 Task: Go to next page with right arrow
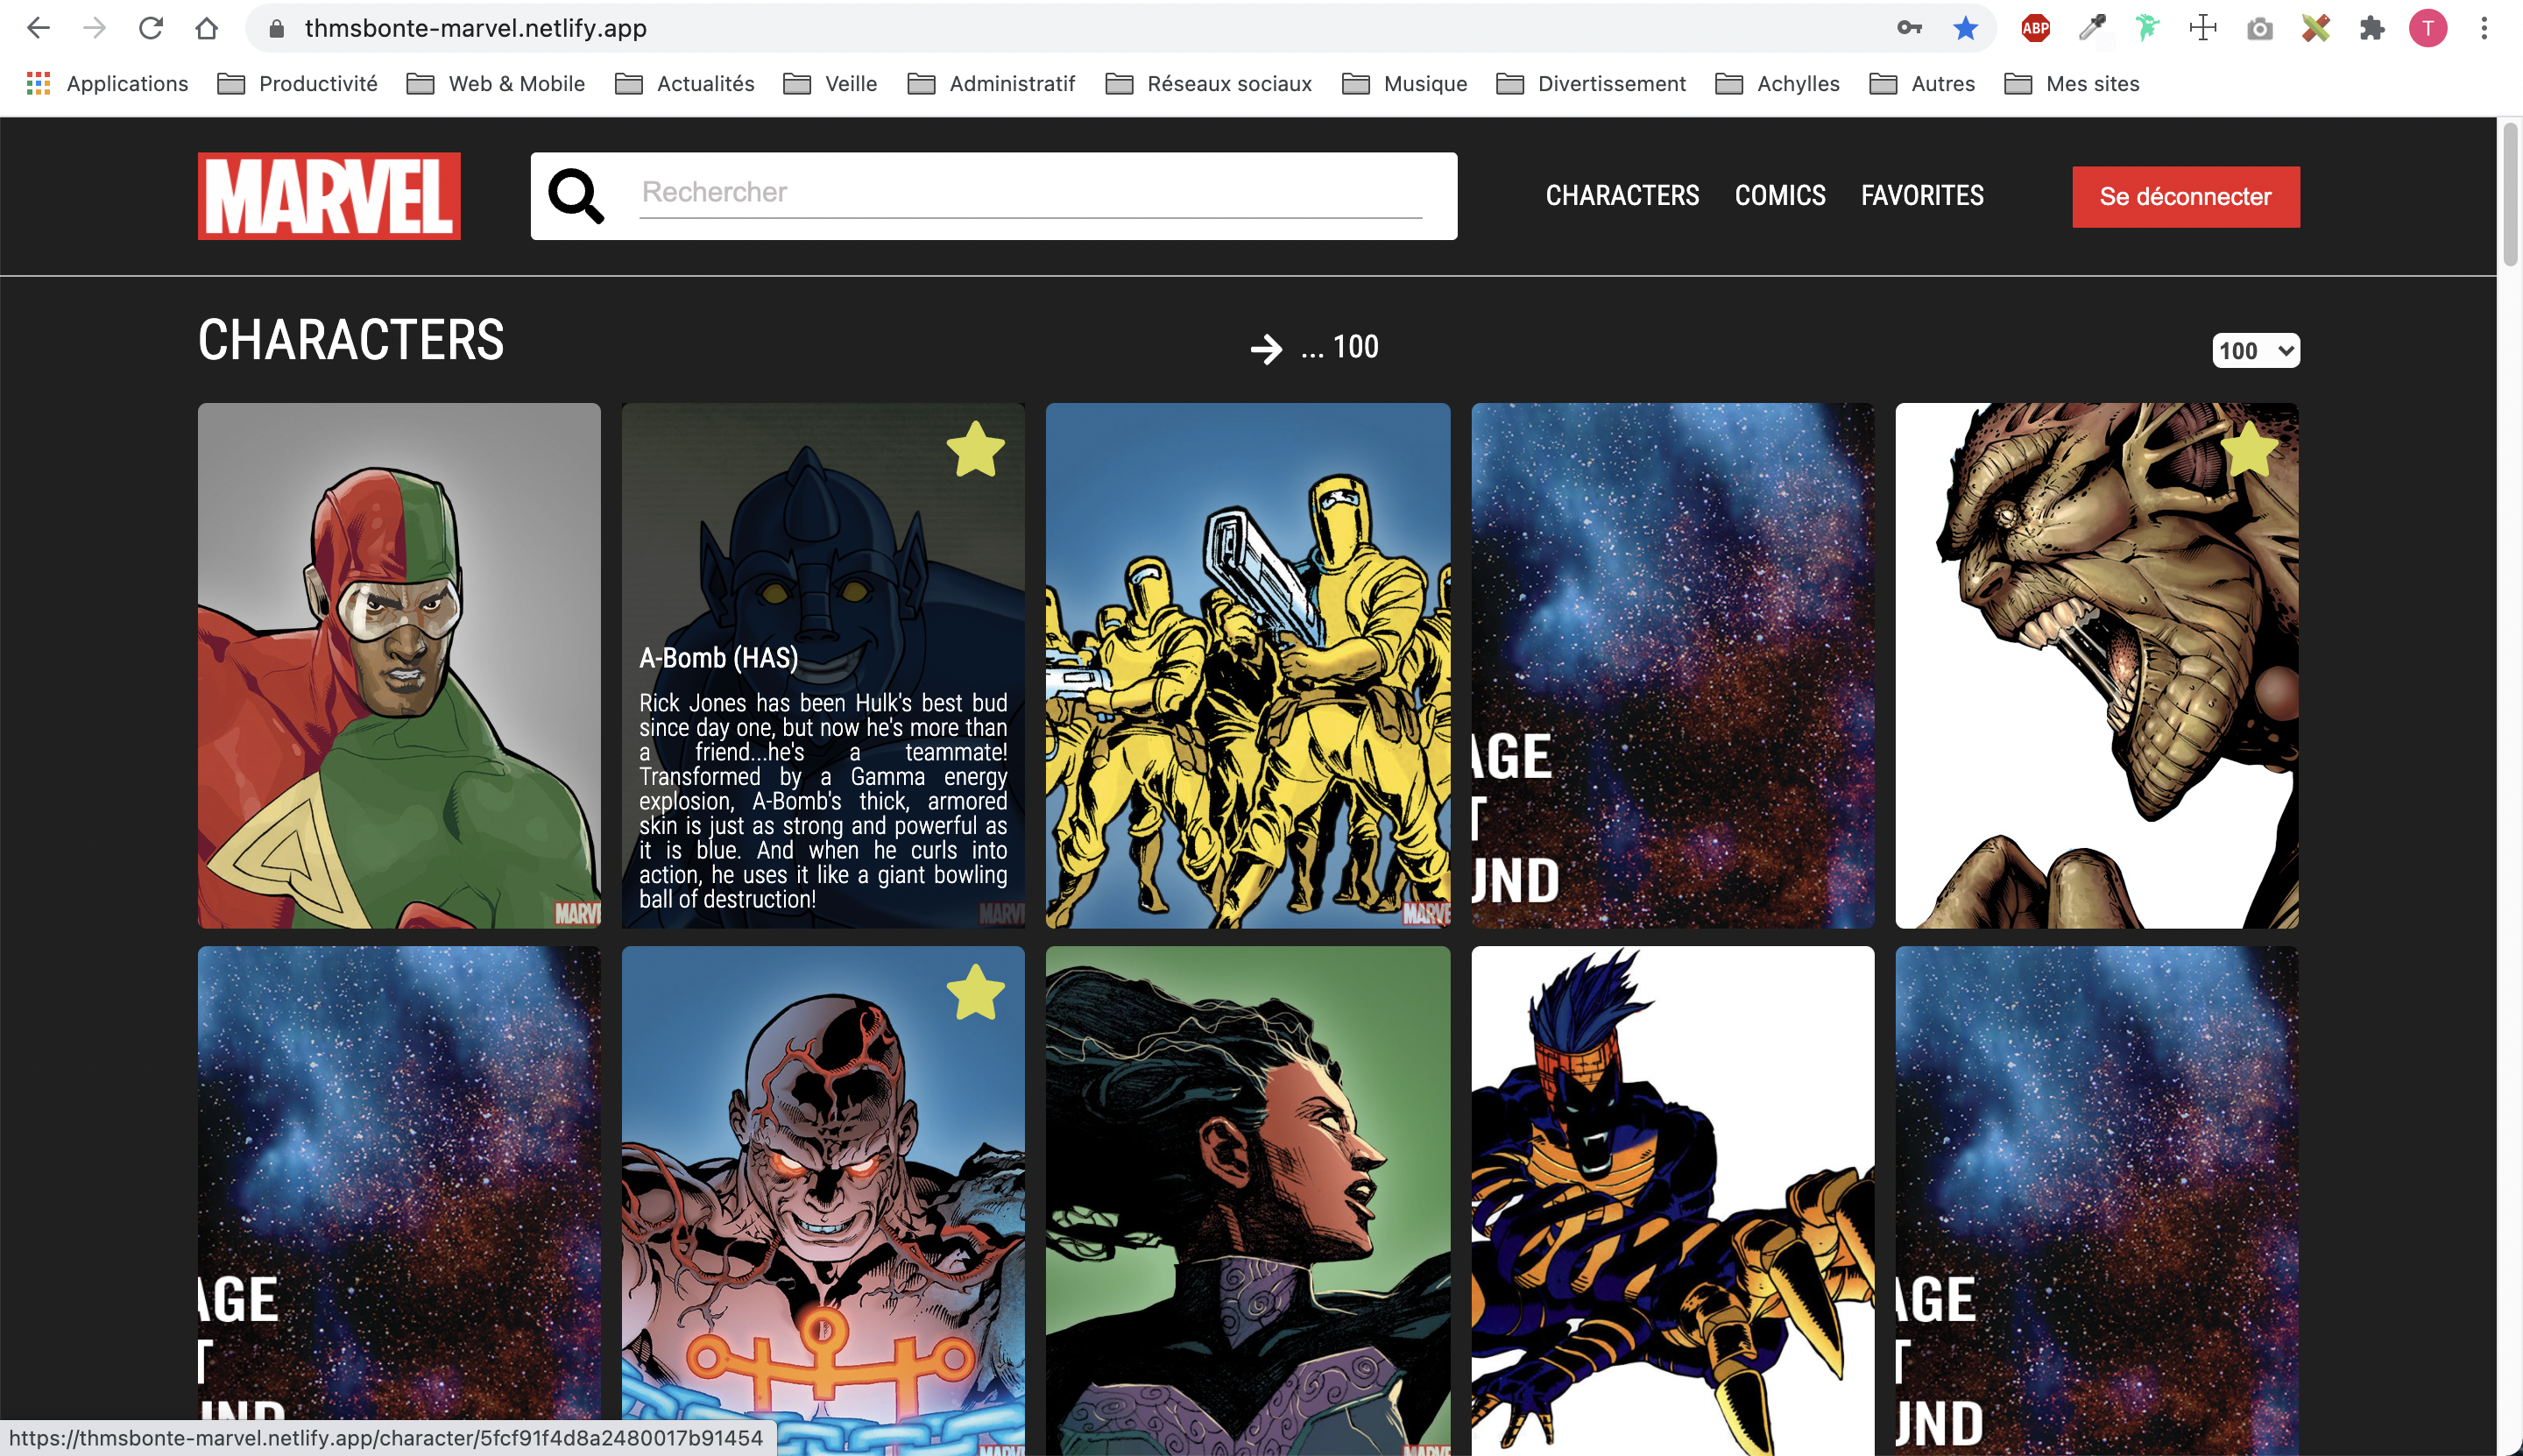coord(1266,349)
